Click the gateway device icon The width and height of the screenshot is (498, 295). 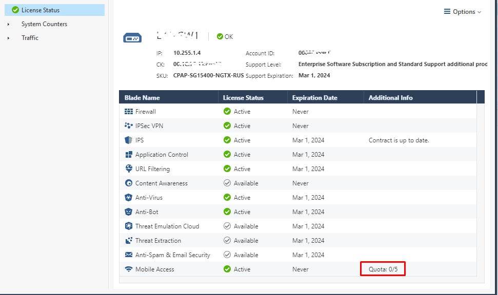click(x=132, y=38)
